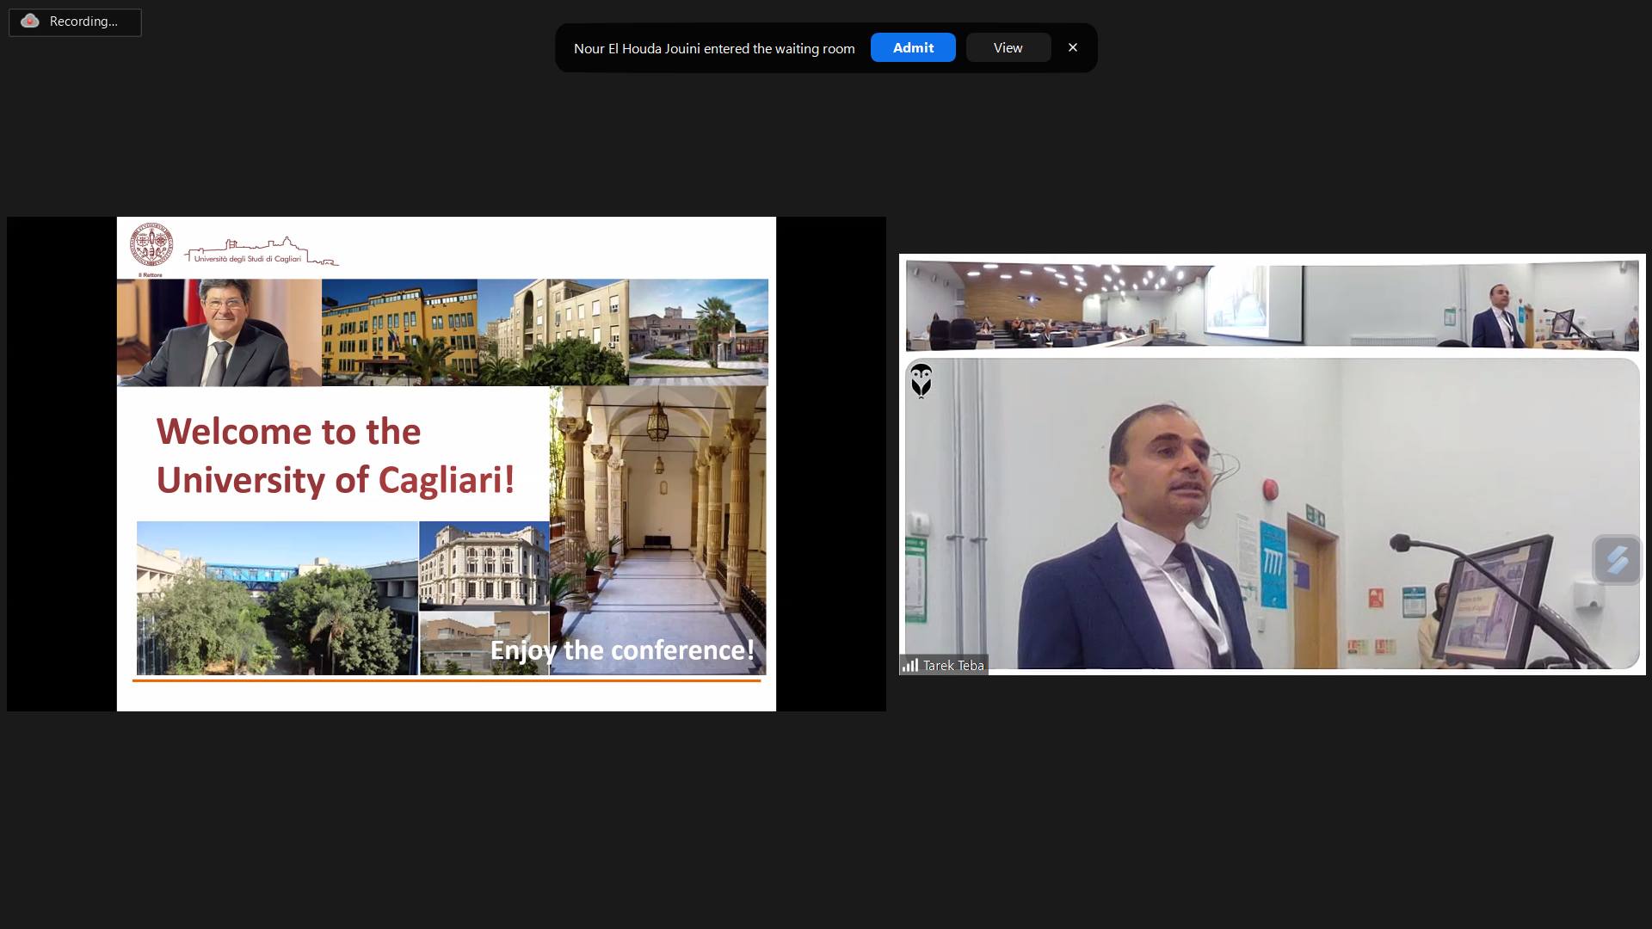Click the cloud recording icon
Image resolution: width=1652 pixels, height=929 pixels.
pos(30,22)
